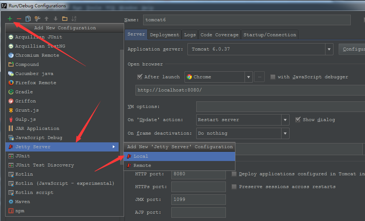This screenshot has width=365, height=221.
Task: Open the Code Coverage tab
Action: click(220, 35)
